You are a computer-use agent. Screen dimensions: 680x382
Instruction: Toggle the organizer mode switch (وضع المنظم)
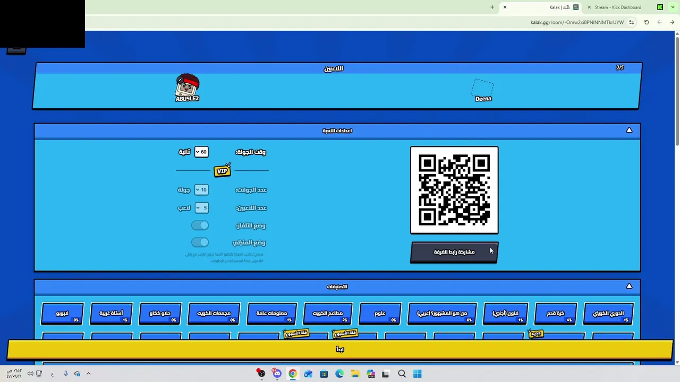pos(200,242)
